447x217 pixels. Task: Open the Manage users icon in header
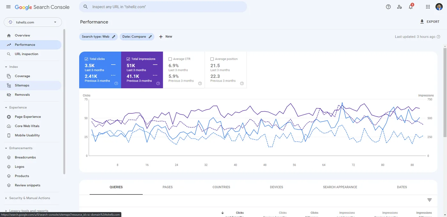coord(399,7)
